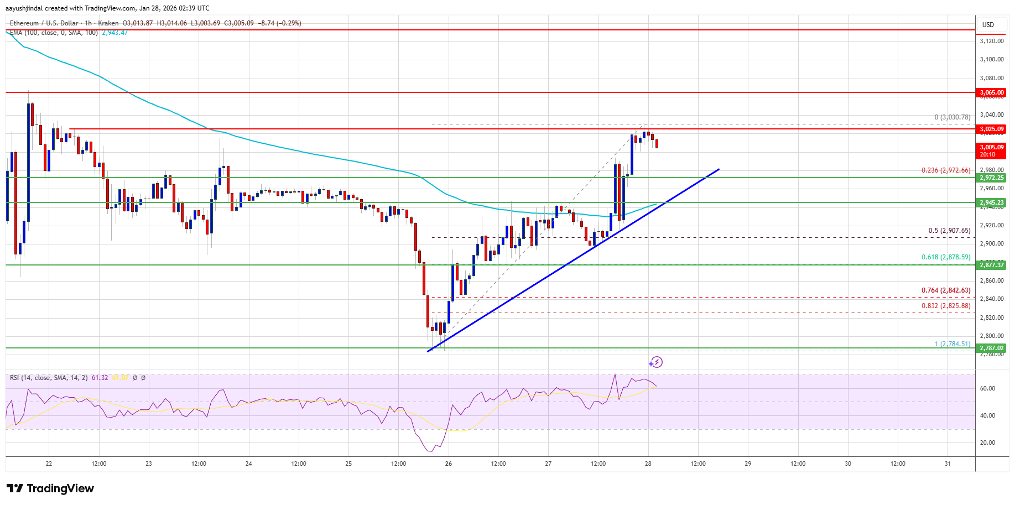Click the second Ø symbol in the RSI legend
Viewport: 1015px width, 505px height.
(x=143, y=378)
